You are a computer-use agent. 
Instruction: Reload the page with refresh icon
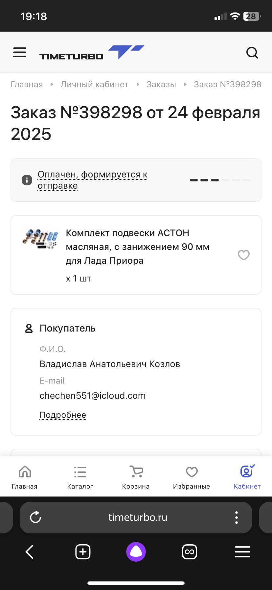point(35,517)
